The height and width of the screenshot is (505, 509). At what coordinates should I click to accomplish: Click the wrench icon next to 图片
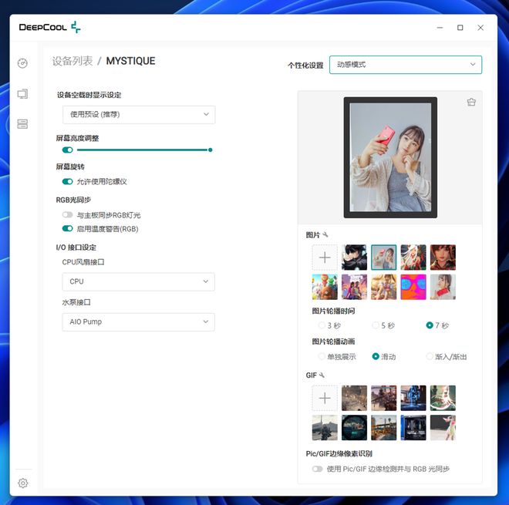point(325,234)
